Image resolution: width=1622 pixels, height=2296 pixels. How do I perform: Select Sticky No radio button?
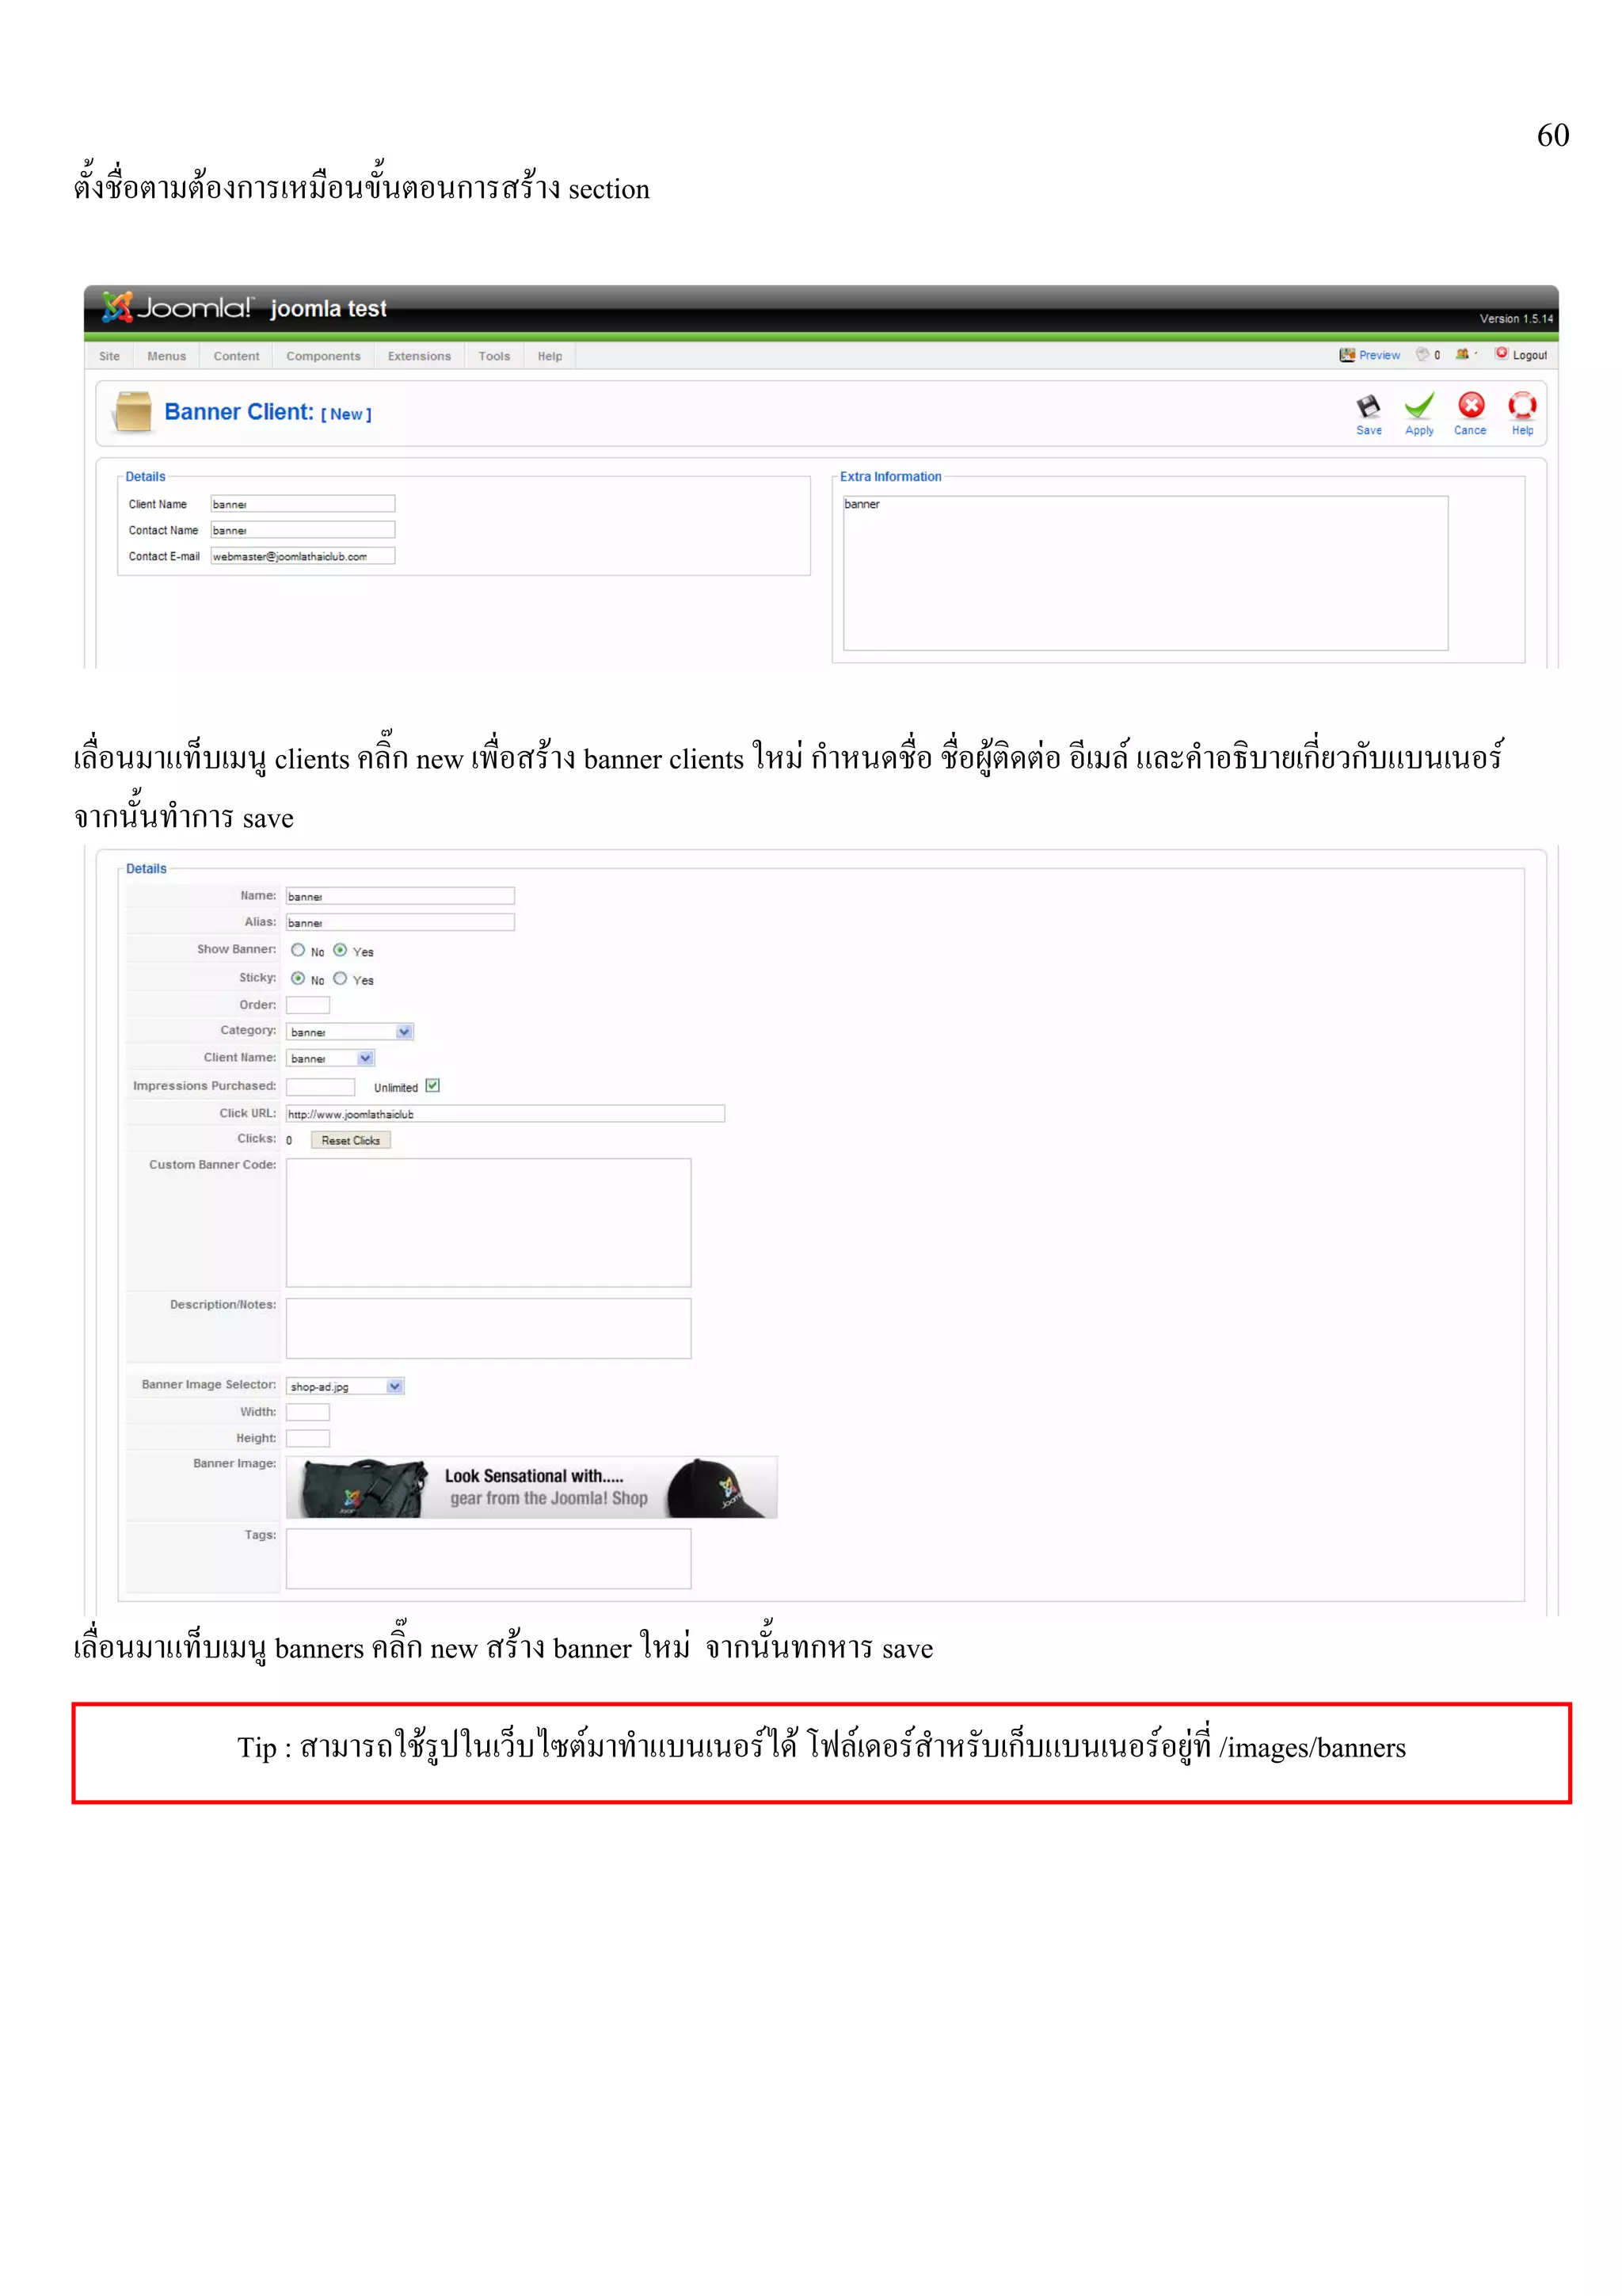pos(298,978)
